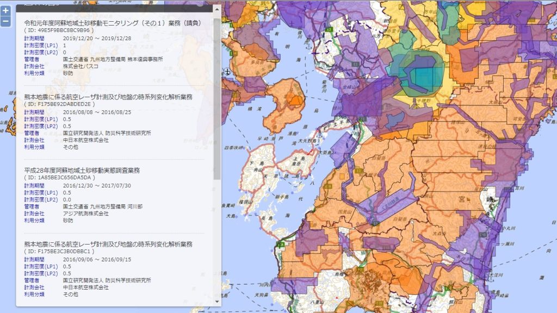557x313 pixels.
Task: Click the ID 49E5F9BBC8BC9B96 text
Action: 62,30
